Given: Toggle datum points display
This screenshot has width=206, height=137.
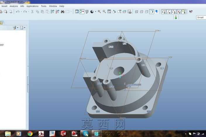Looking at the screenshot, I should (x=174, y=12).
